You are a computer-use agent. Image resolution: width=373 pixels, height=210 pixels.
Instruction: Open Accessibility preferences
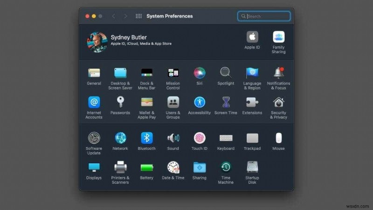200,102
